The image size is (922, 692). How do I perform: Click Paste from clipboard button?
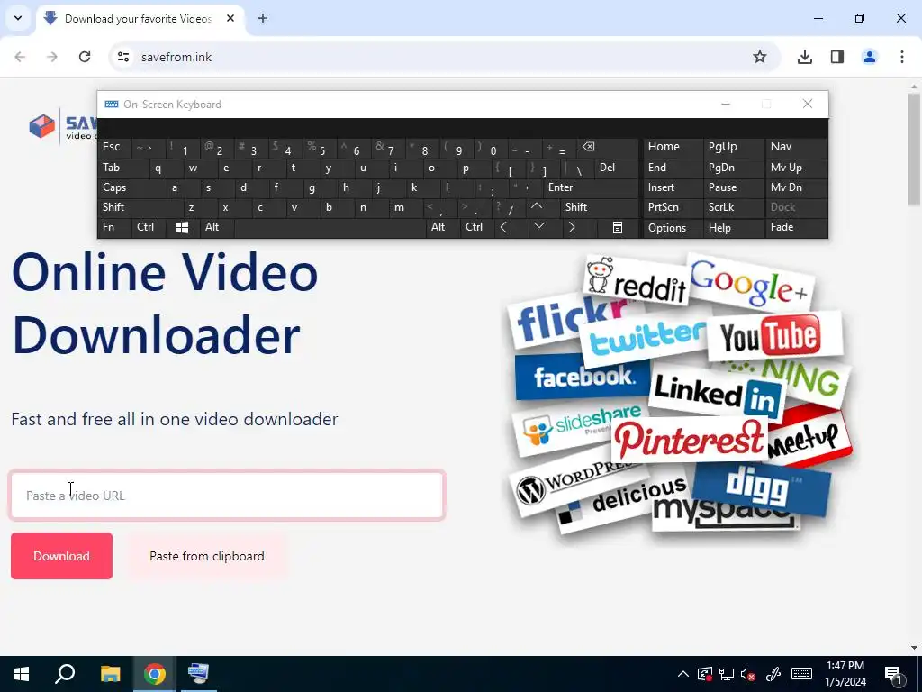[x=207, y=556]
